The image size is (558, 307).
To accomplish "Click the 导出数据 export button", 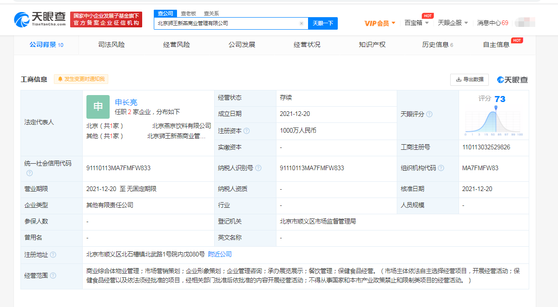I will (469, 79).
